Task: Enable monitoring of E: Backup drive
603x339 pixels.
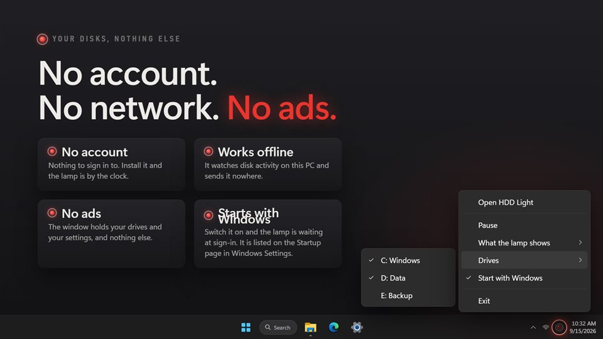Action: [x=408, y=296]
